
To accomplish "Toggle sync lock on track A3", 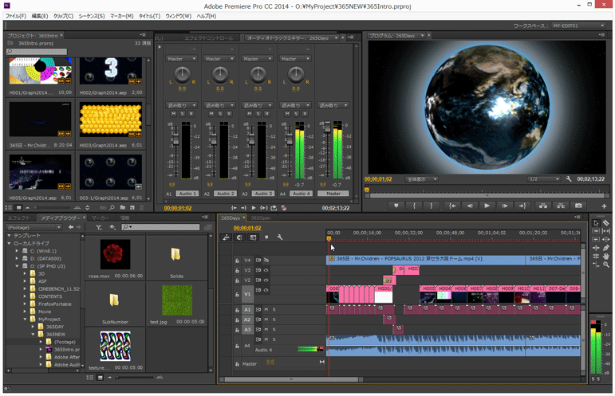I will click(x=258, y=330).
